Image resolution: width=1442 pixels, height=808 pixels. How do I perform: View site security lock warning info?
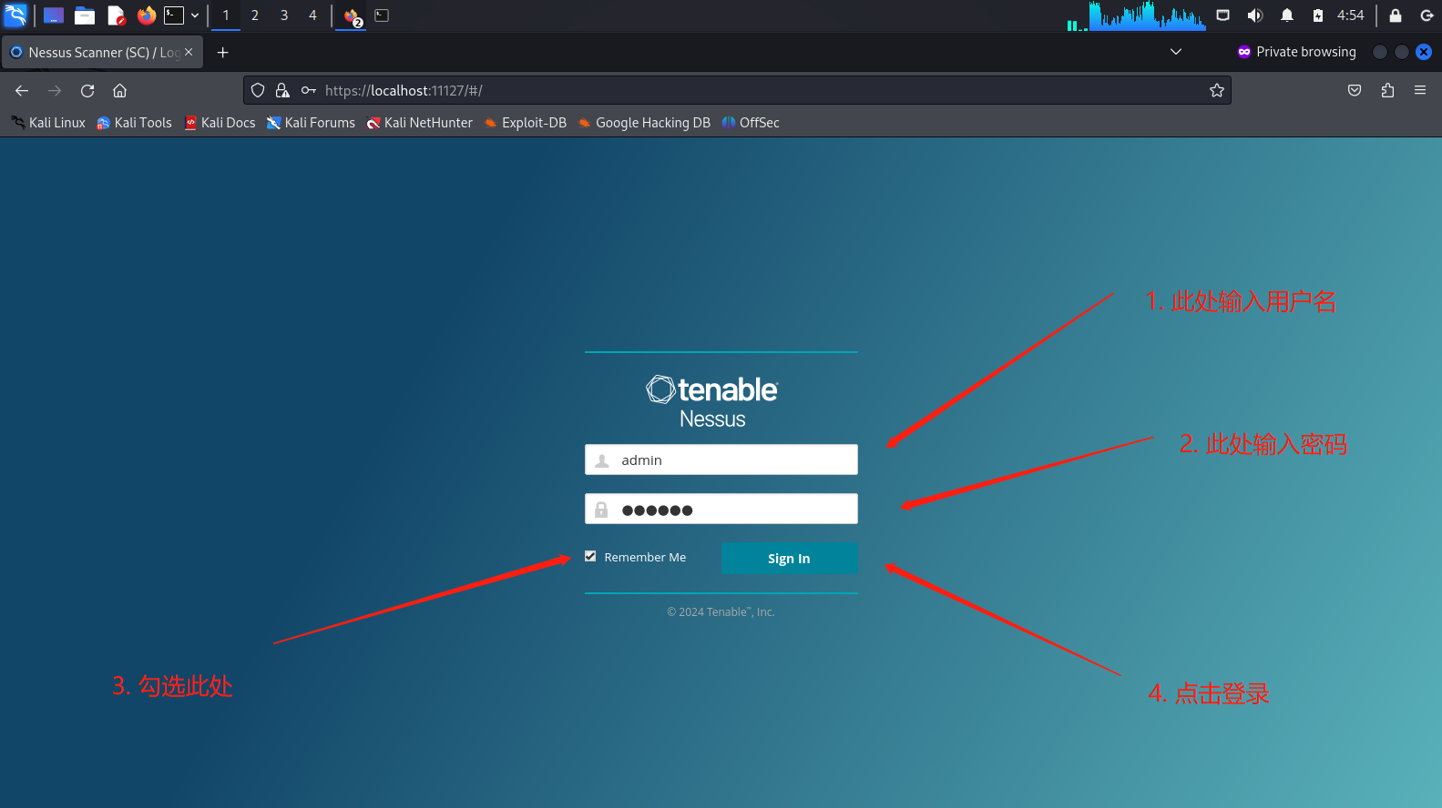[x=282, y=91]
